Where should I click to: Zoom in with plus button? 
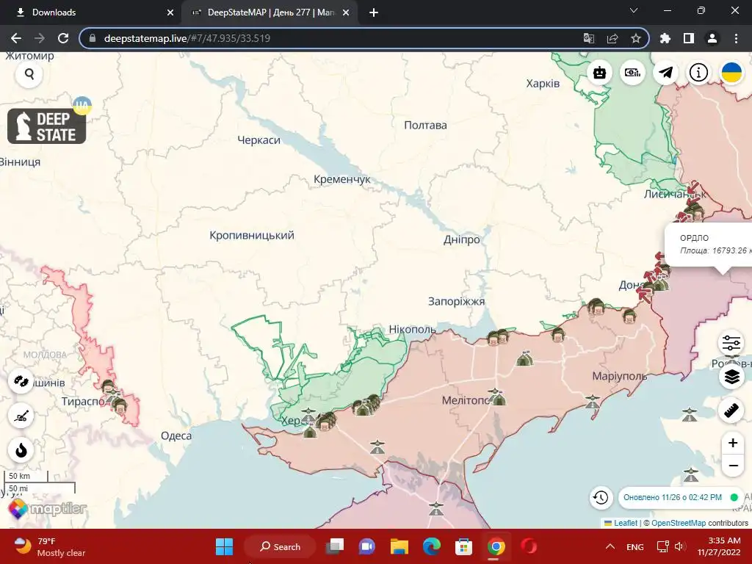coord(732,443)
